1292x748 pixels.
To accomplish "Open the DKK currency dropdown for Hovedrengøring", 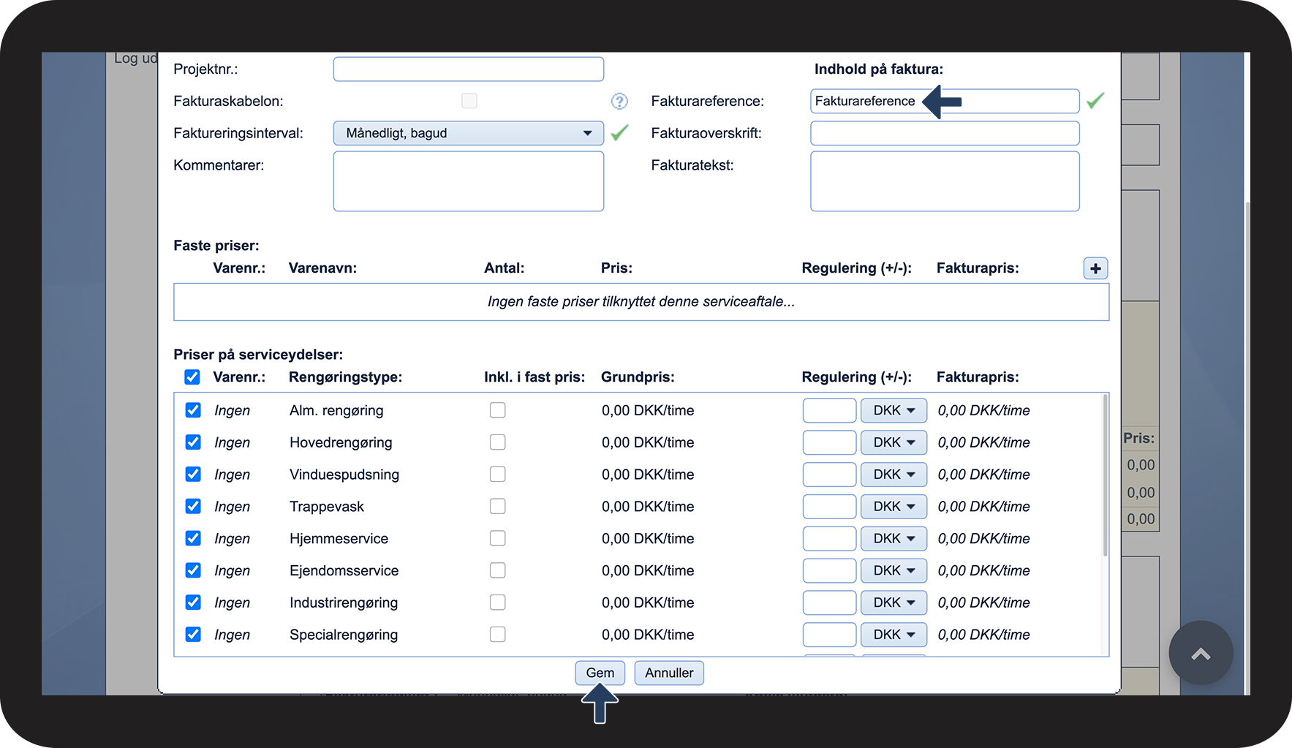I will tap(893, 442).
